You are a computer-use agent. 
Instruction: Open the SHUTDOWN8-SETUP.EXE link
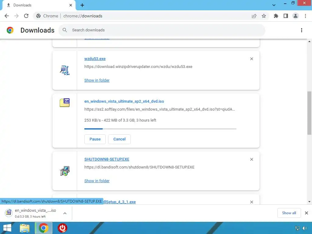tap(107, 159)
